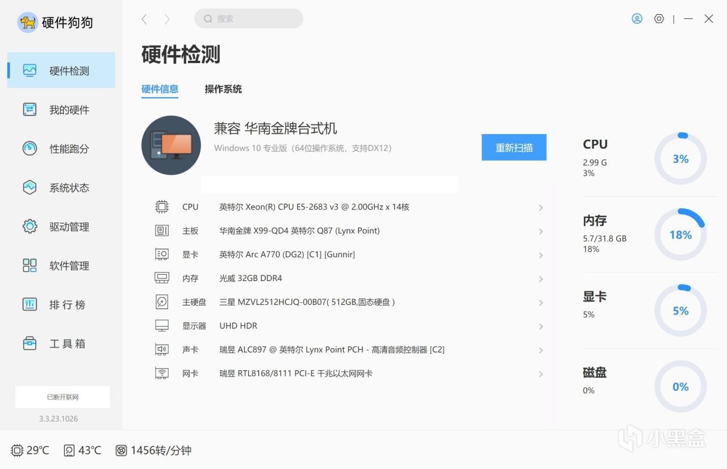Click the 重新扫描 rescan button

click(x=514, y=148)
